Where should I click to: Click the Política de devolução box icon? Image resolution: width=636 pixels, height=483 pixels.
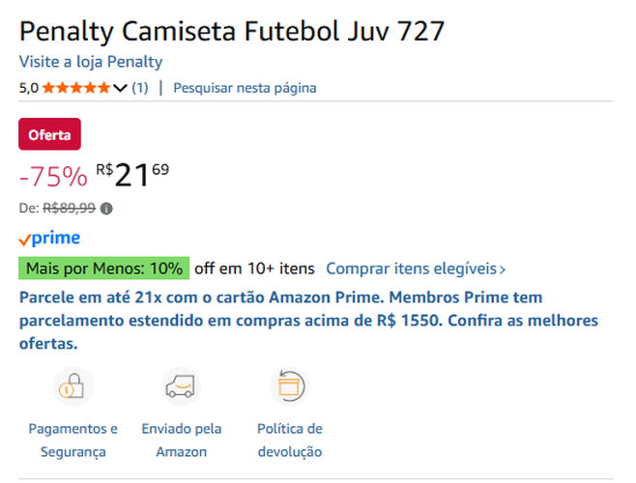coord(289,387)
